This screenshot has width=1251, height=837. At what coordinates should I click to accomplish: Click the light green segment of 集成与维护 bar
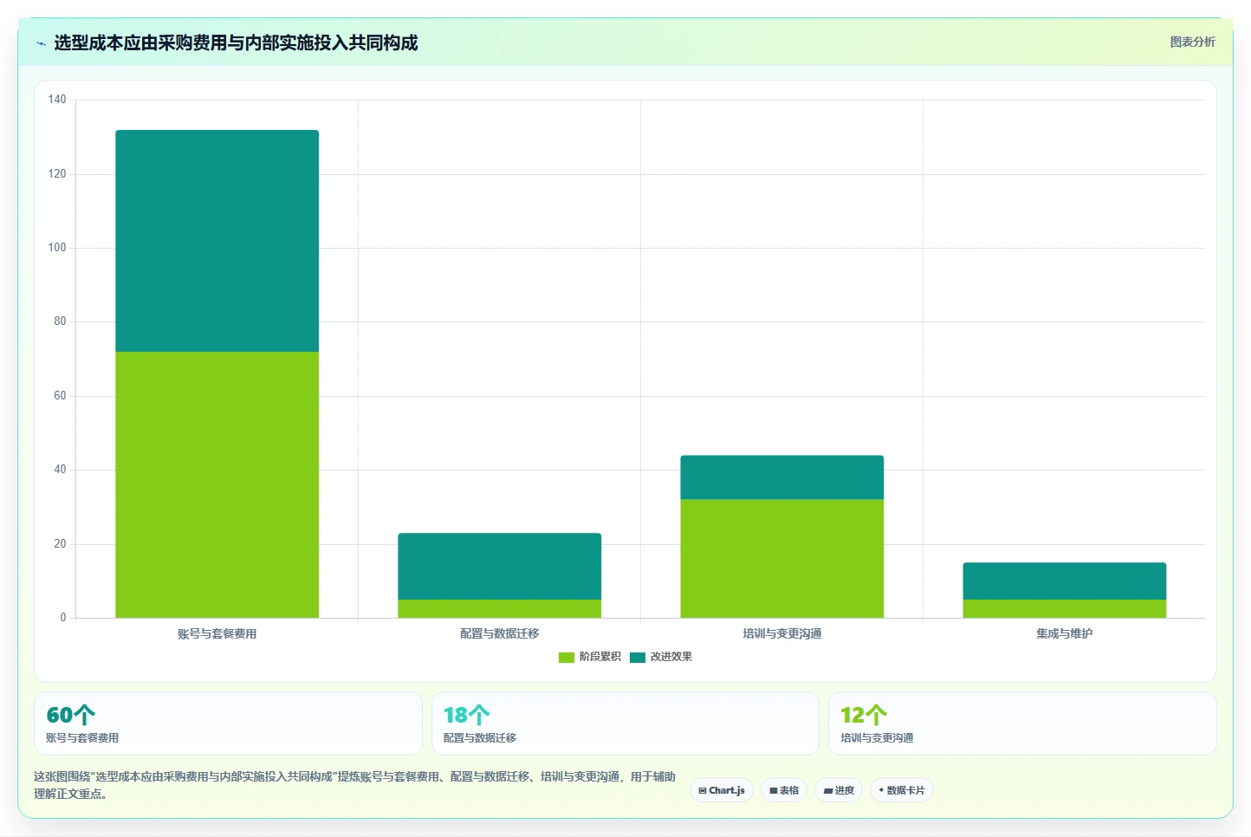click(1065, 608)
